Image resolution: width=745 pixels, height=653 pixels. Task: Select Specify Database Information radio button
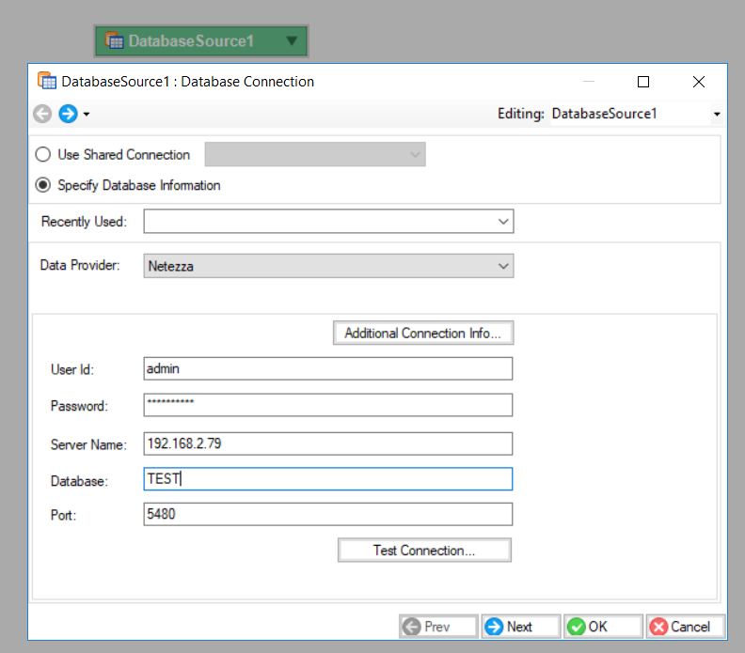tap(42, 185)
